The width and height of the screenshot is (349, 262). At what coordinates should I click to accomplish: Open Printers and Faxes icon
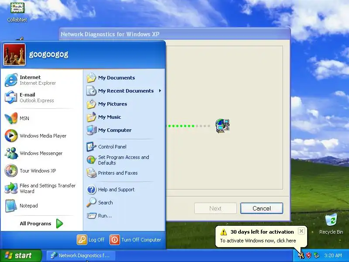[91, 173]
